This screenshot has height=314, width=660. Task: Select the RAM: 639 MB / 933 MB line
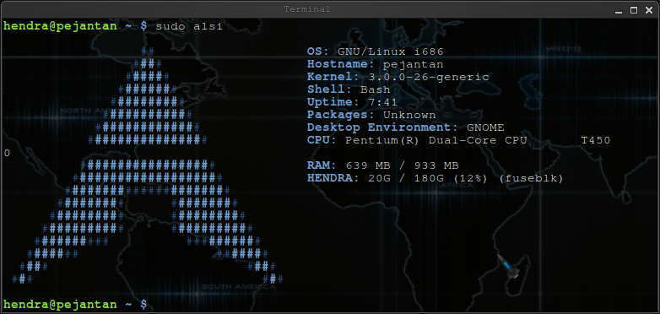(382, 165)
